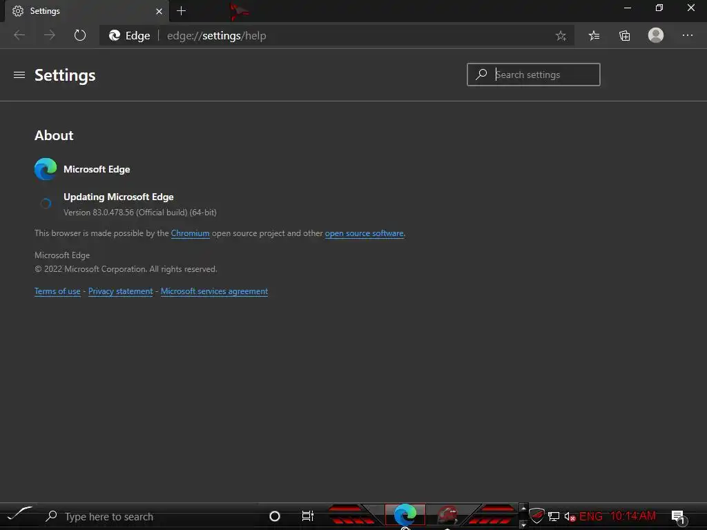Image resolution: width=707 pixels, height=530 pixels.
Task: Open the Favorites list icon
Action: coord(594,36)
